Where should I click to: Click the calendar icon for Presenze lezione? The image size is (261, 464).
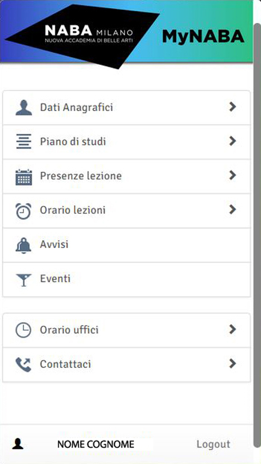(24, 176)
